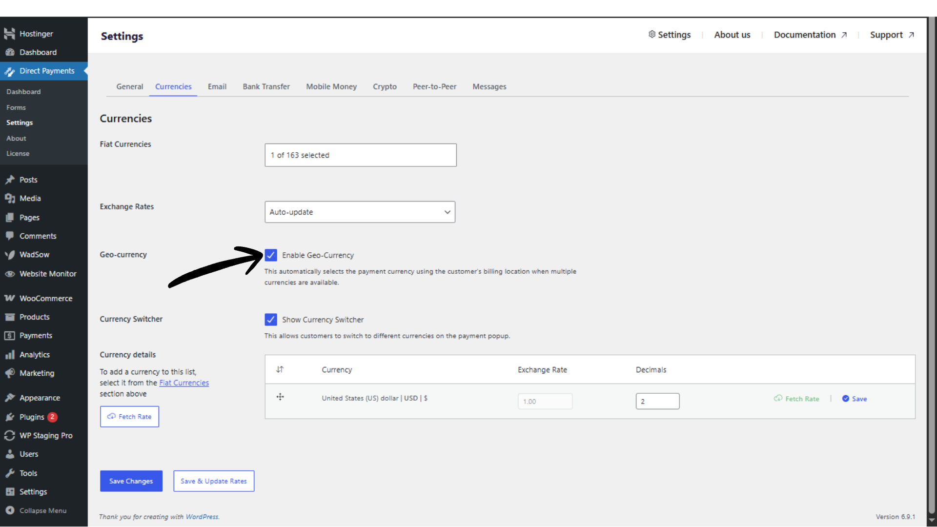Open the Fiat Currencies multi-select box
This screenshot has width=937, height=527.
pos(360,155)
